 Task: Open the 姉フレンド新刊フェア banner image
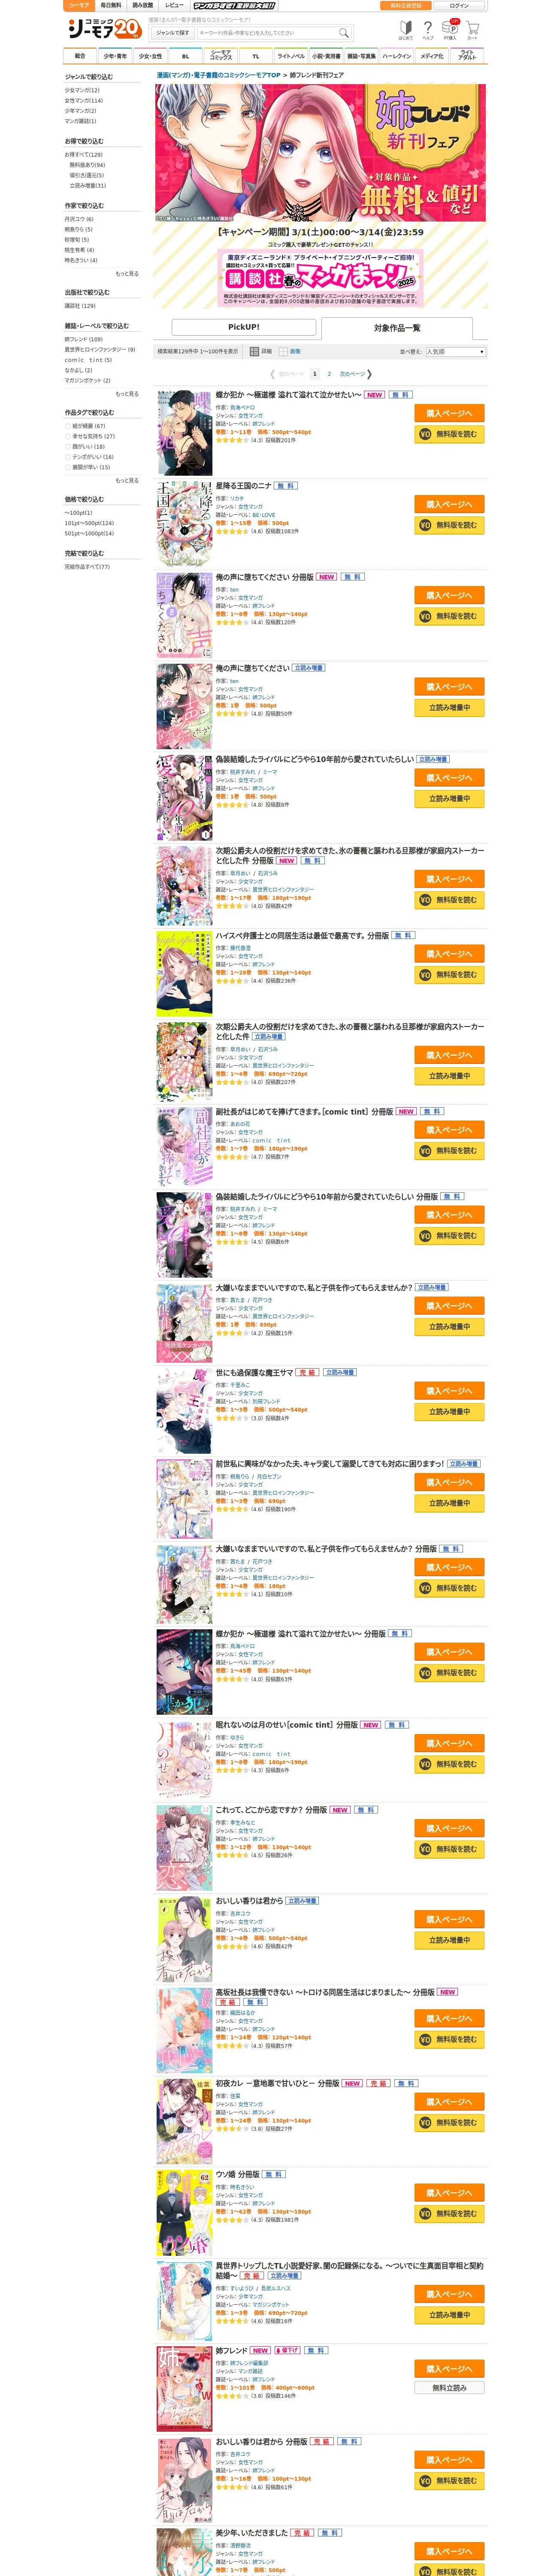[320, 152]
